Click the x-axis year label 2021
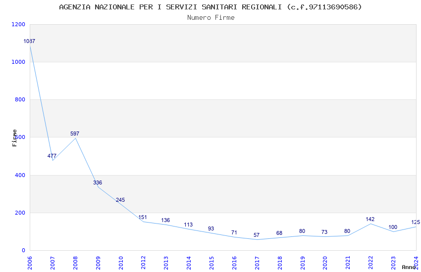 tap(348, 263)
